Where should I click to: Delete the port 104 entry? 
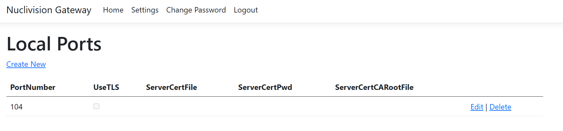pyautogui.click(x=500, y=107)
